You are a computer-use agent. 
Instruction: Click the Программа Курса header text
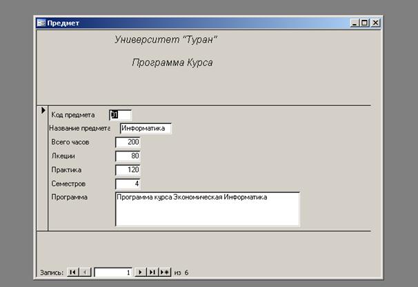coord(172,63)
